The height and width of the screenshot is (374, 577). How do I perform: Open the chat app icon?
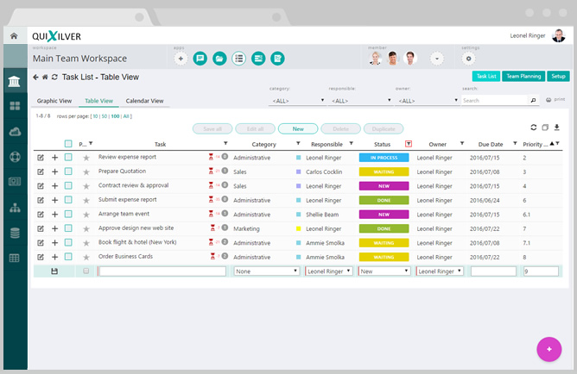click(200, 59)
